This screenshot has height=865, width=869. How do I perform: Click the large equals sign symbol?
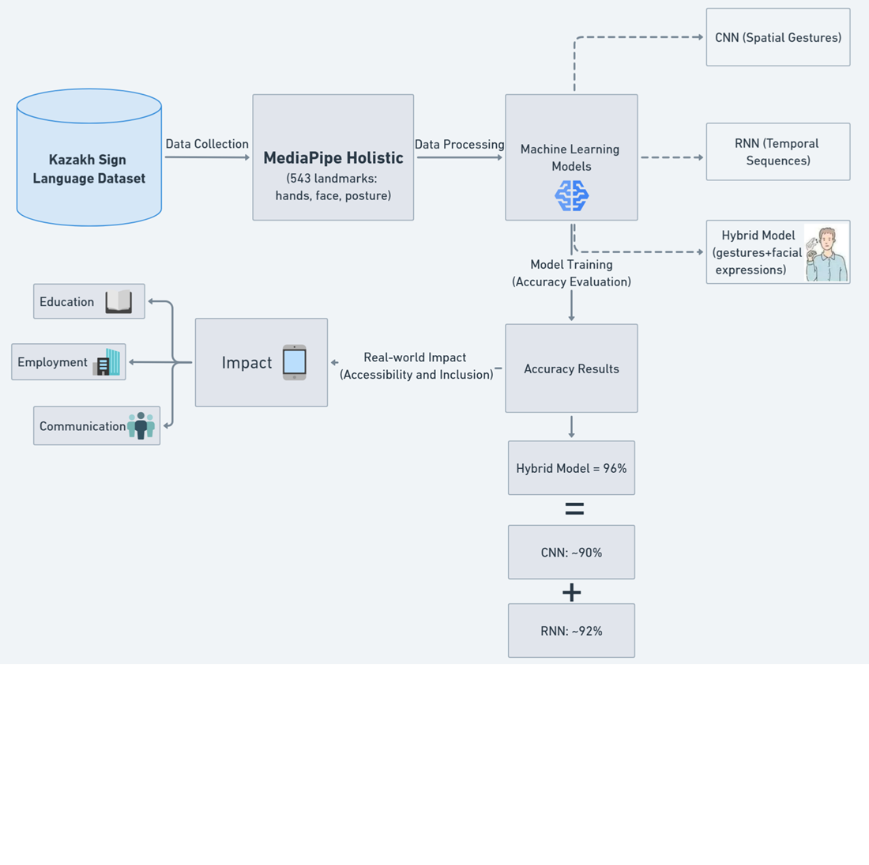(x=574, y=509)
